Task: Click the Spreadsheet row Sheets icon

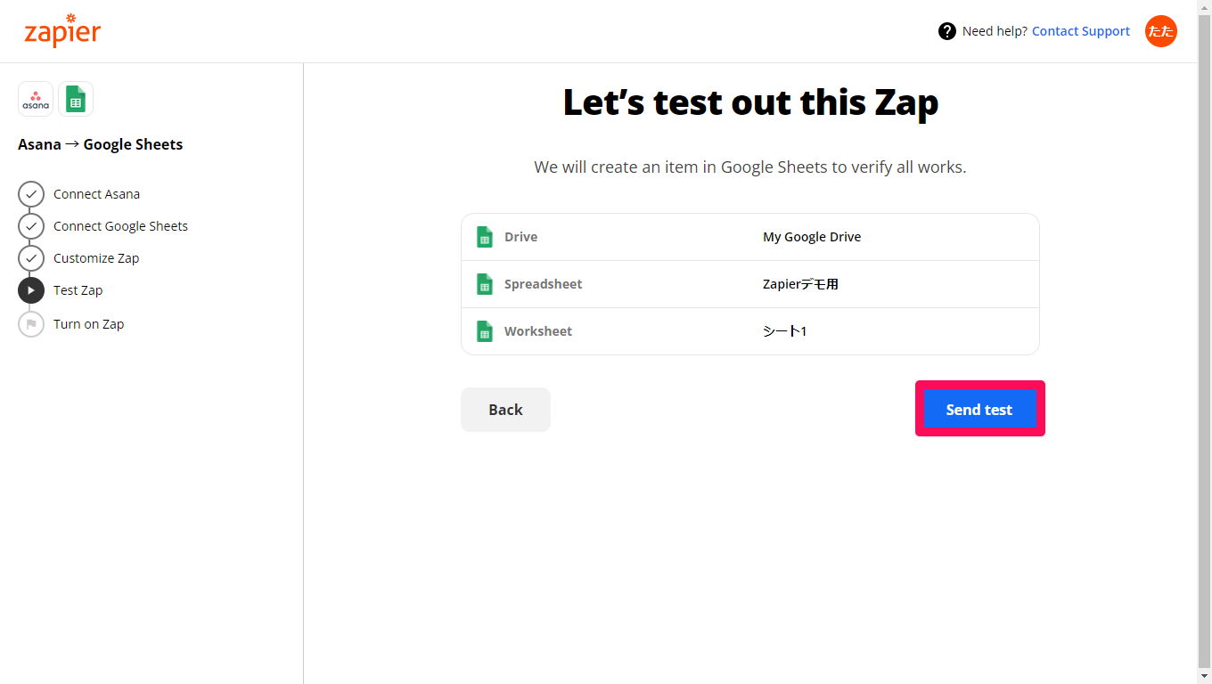Action: coord(485,284)
